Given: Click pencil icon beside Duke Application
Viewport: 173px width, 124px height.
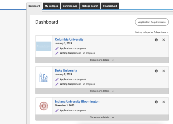Looking at the screenshot, I should point(57,79).
